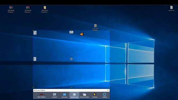Viewport: 178px width, 100px height.
Task: Switch to Selected Window capture mode
Action: 85,95
